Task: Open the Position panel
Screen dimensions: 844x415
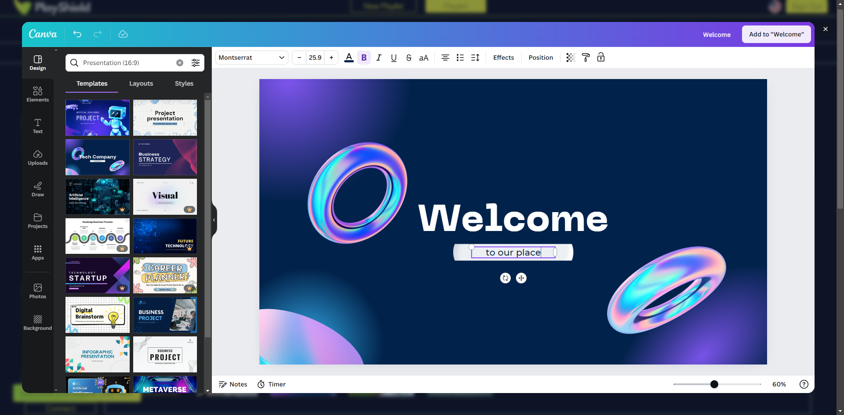Action: [541, 58]
